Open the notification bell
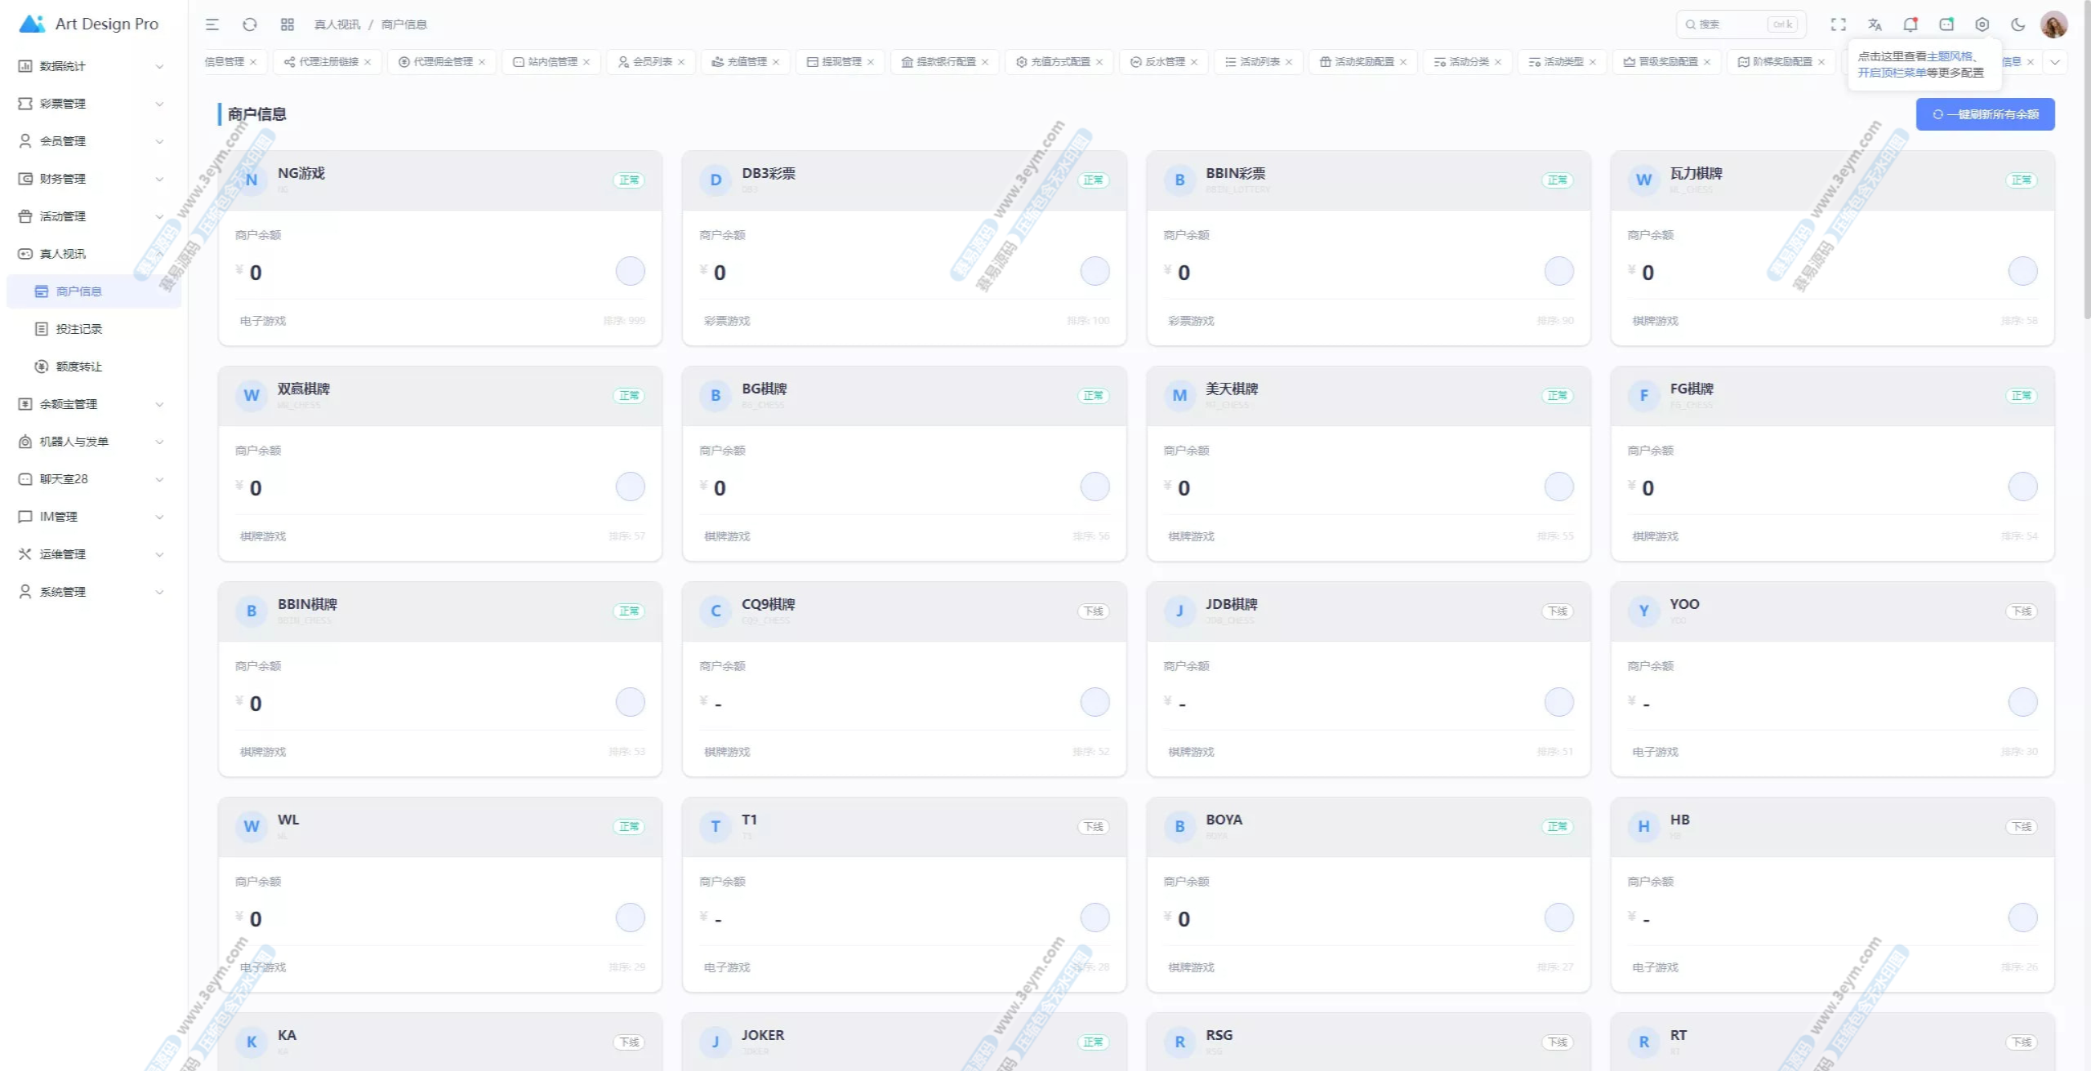This screenshot has height=1071, width=2091. [x=1910, y=24]
